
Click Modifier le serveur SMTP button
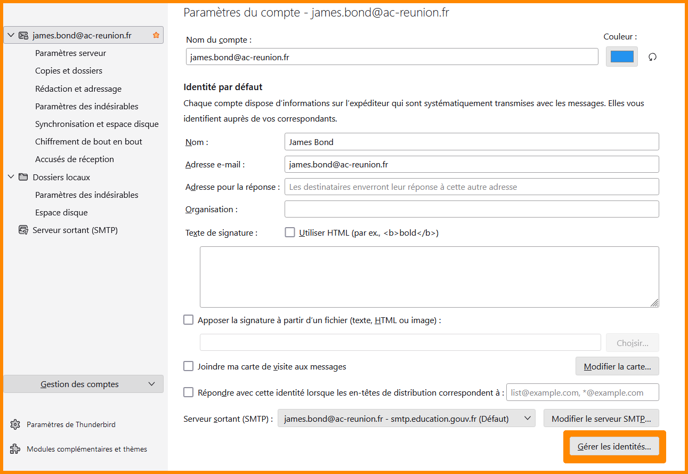pyautogui.click(x=601, y=419)
